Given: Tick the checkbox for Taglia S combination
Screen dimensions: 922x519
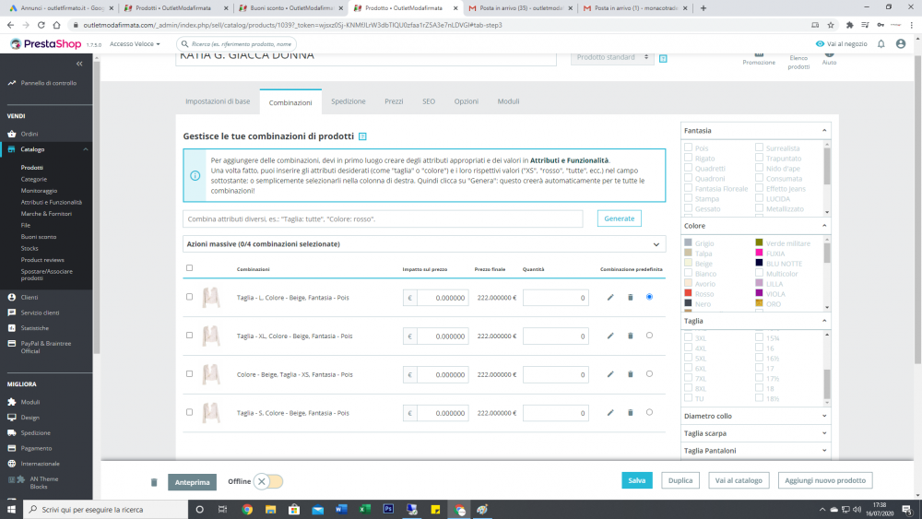Looking at the screenshot, I should [x=189, y=412].
